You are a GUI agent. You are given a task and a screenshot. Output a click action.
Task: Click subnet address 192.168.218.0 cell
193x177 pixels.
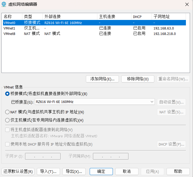(165, 34)
